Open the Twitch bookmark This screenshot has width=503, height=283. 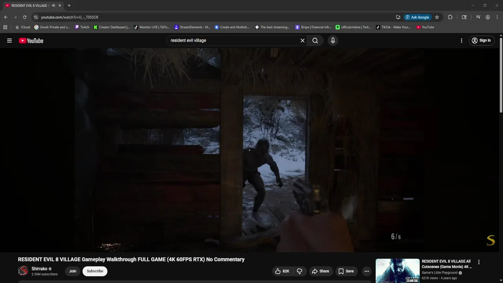coord(82,27)
